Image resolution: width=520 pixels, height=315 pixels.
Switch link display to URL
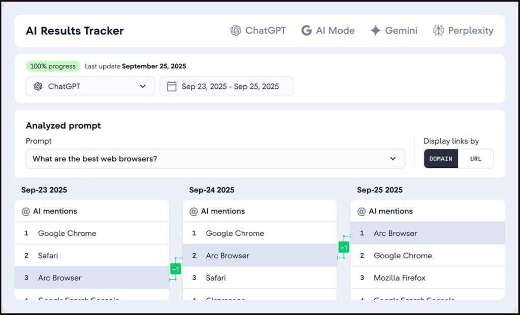point(475,159)
